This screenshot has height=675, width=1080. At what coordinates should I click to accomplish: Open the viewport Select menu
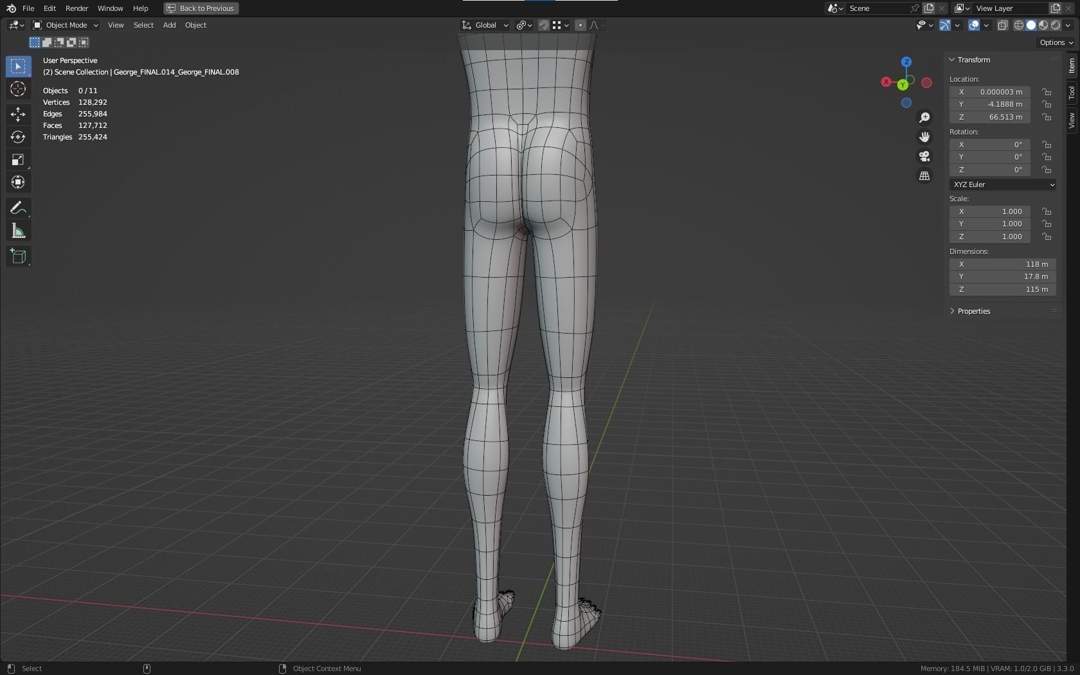coord(143,25)
